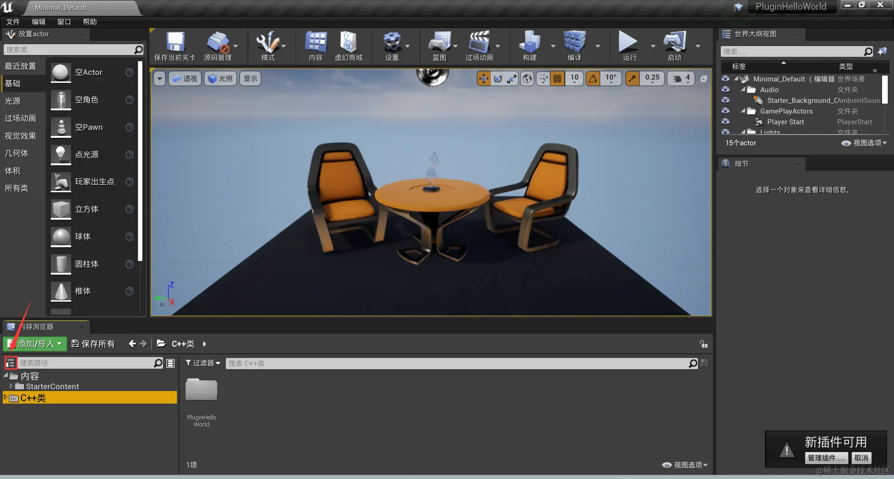The image size is (894, 479).
Task: Open the 编辑 edit menu
Action: pos(39,22)
